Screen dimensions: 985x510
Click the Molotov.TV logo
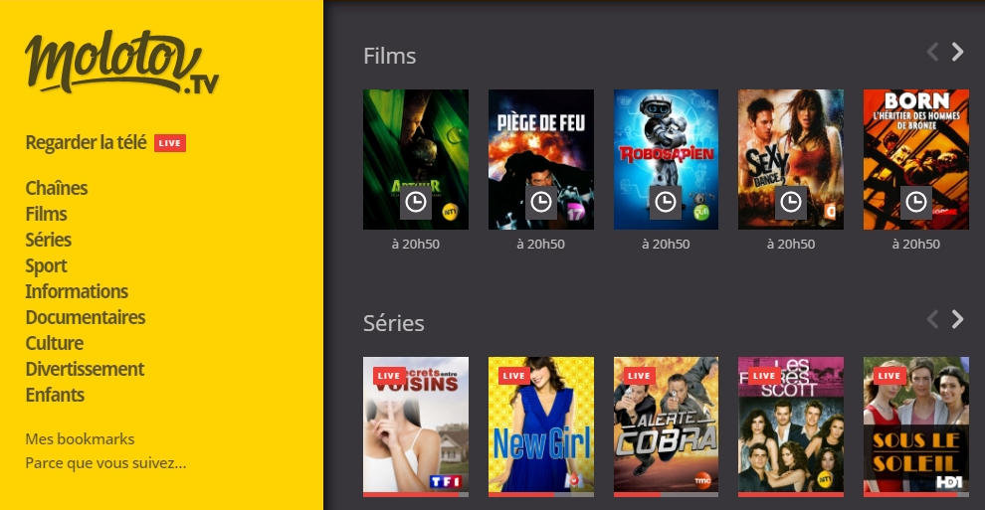coord(121,63)
